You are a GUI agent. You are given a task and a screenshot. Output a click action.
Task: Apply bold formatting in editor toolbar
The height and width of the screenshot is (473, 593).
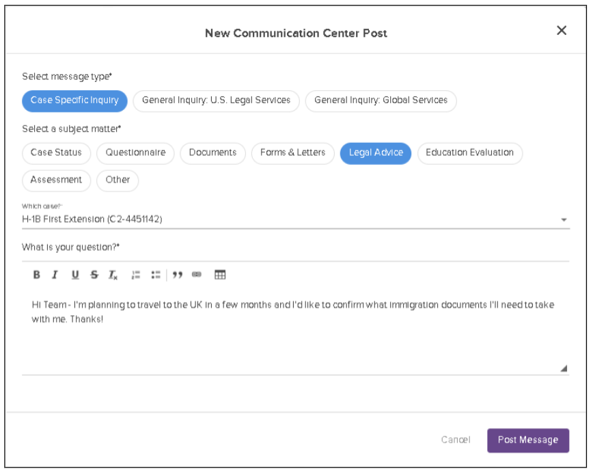point(37,275)
